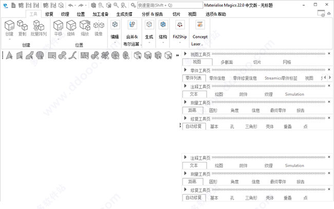Create a new project with the blank page icon
334x209 pixels.
pos(13,5)
